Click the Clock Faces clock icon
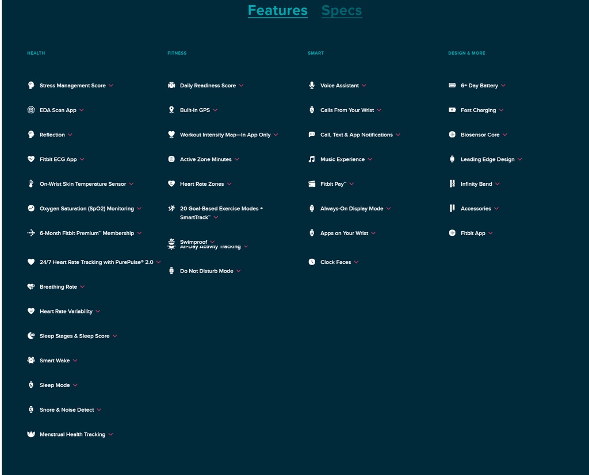Screen dimensions: 589x475 pyautogui.click(x=312, y=262)
